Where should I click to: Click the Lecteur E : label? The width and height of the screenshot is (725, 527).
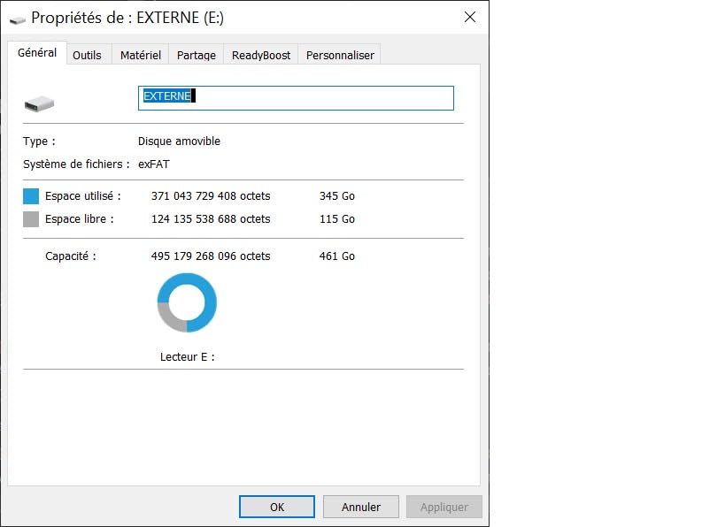[x=187, y=357]
